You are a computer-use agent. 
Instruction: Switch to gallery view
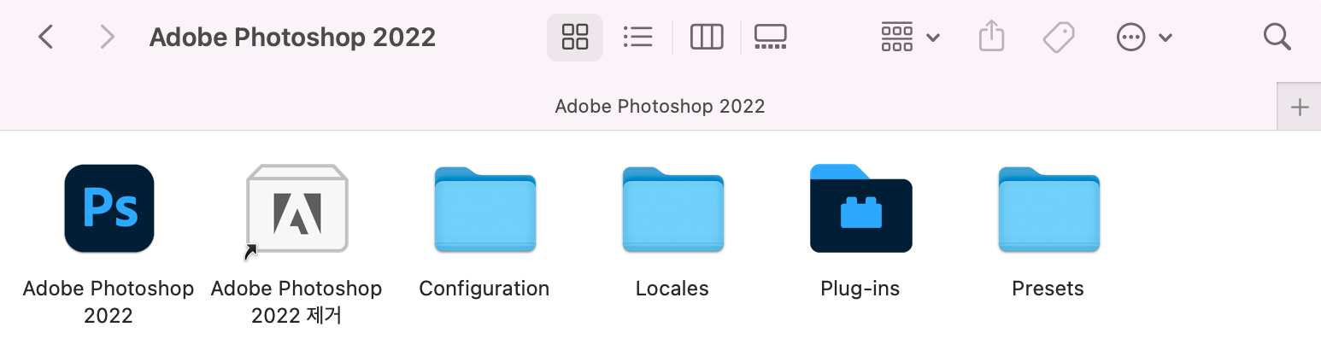pyautogui.click(x=770, y=37)
